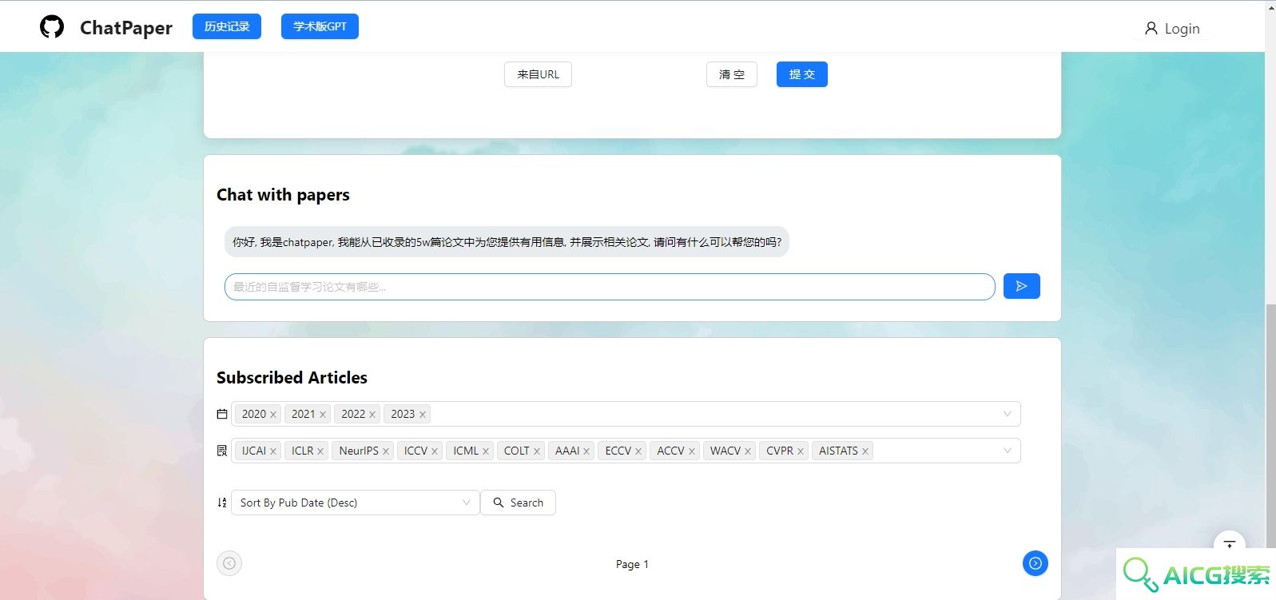
Task: Click the sort order icon
Action: (222, 503)
